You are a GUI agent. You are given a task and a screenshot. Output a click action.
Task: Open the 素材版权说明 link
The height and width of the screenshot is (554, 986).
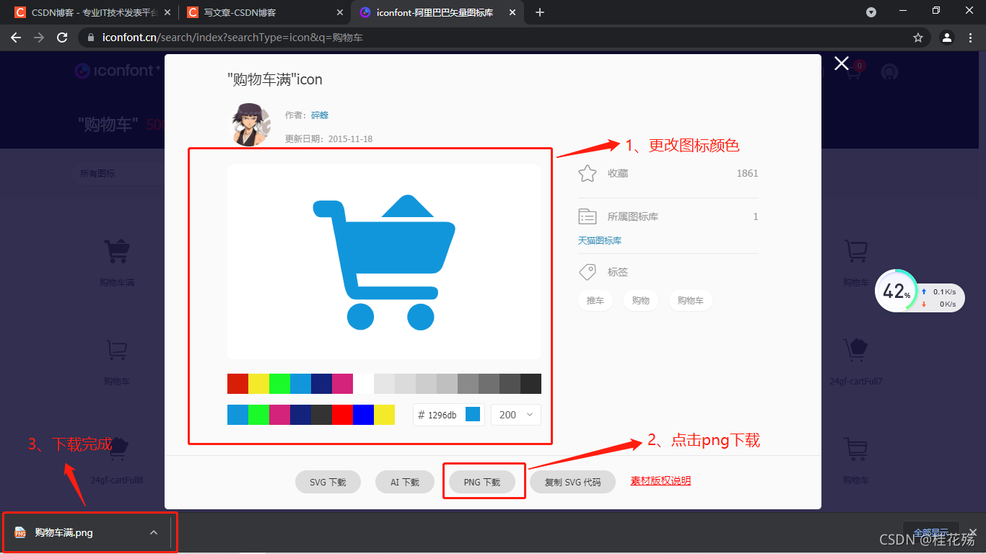tap(660, 480)
